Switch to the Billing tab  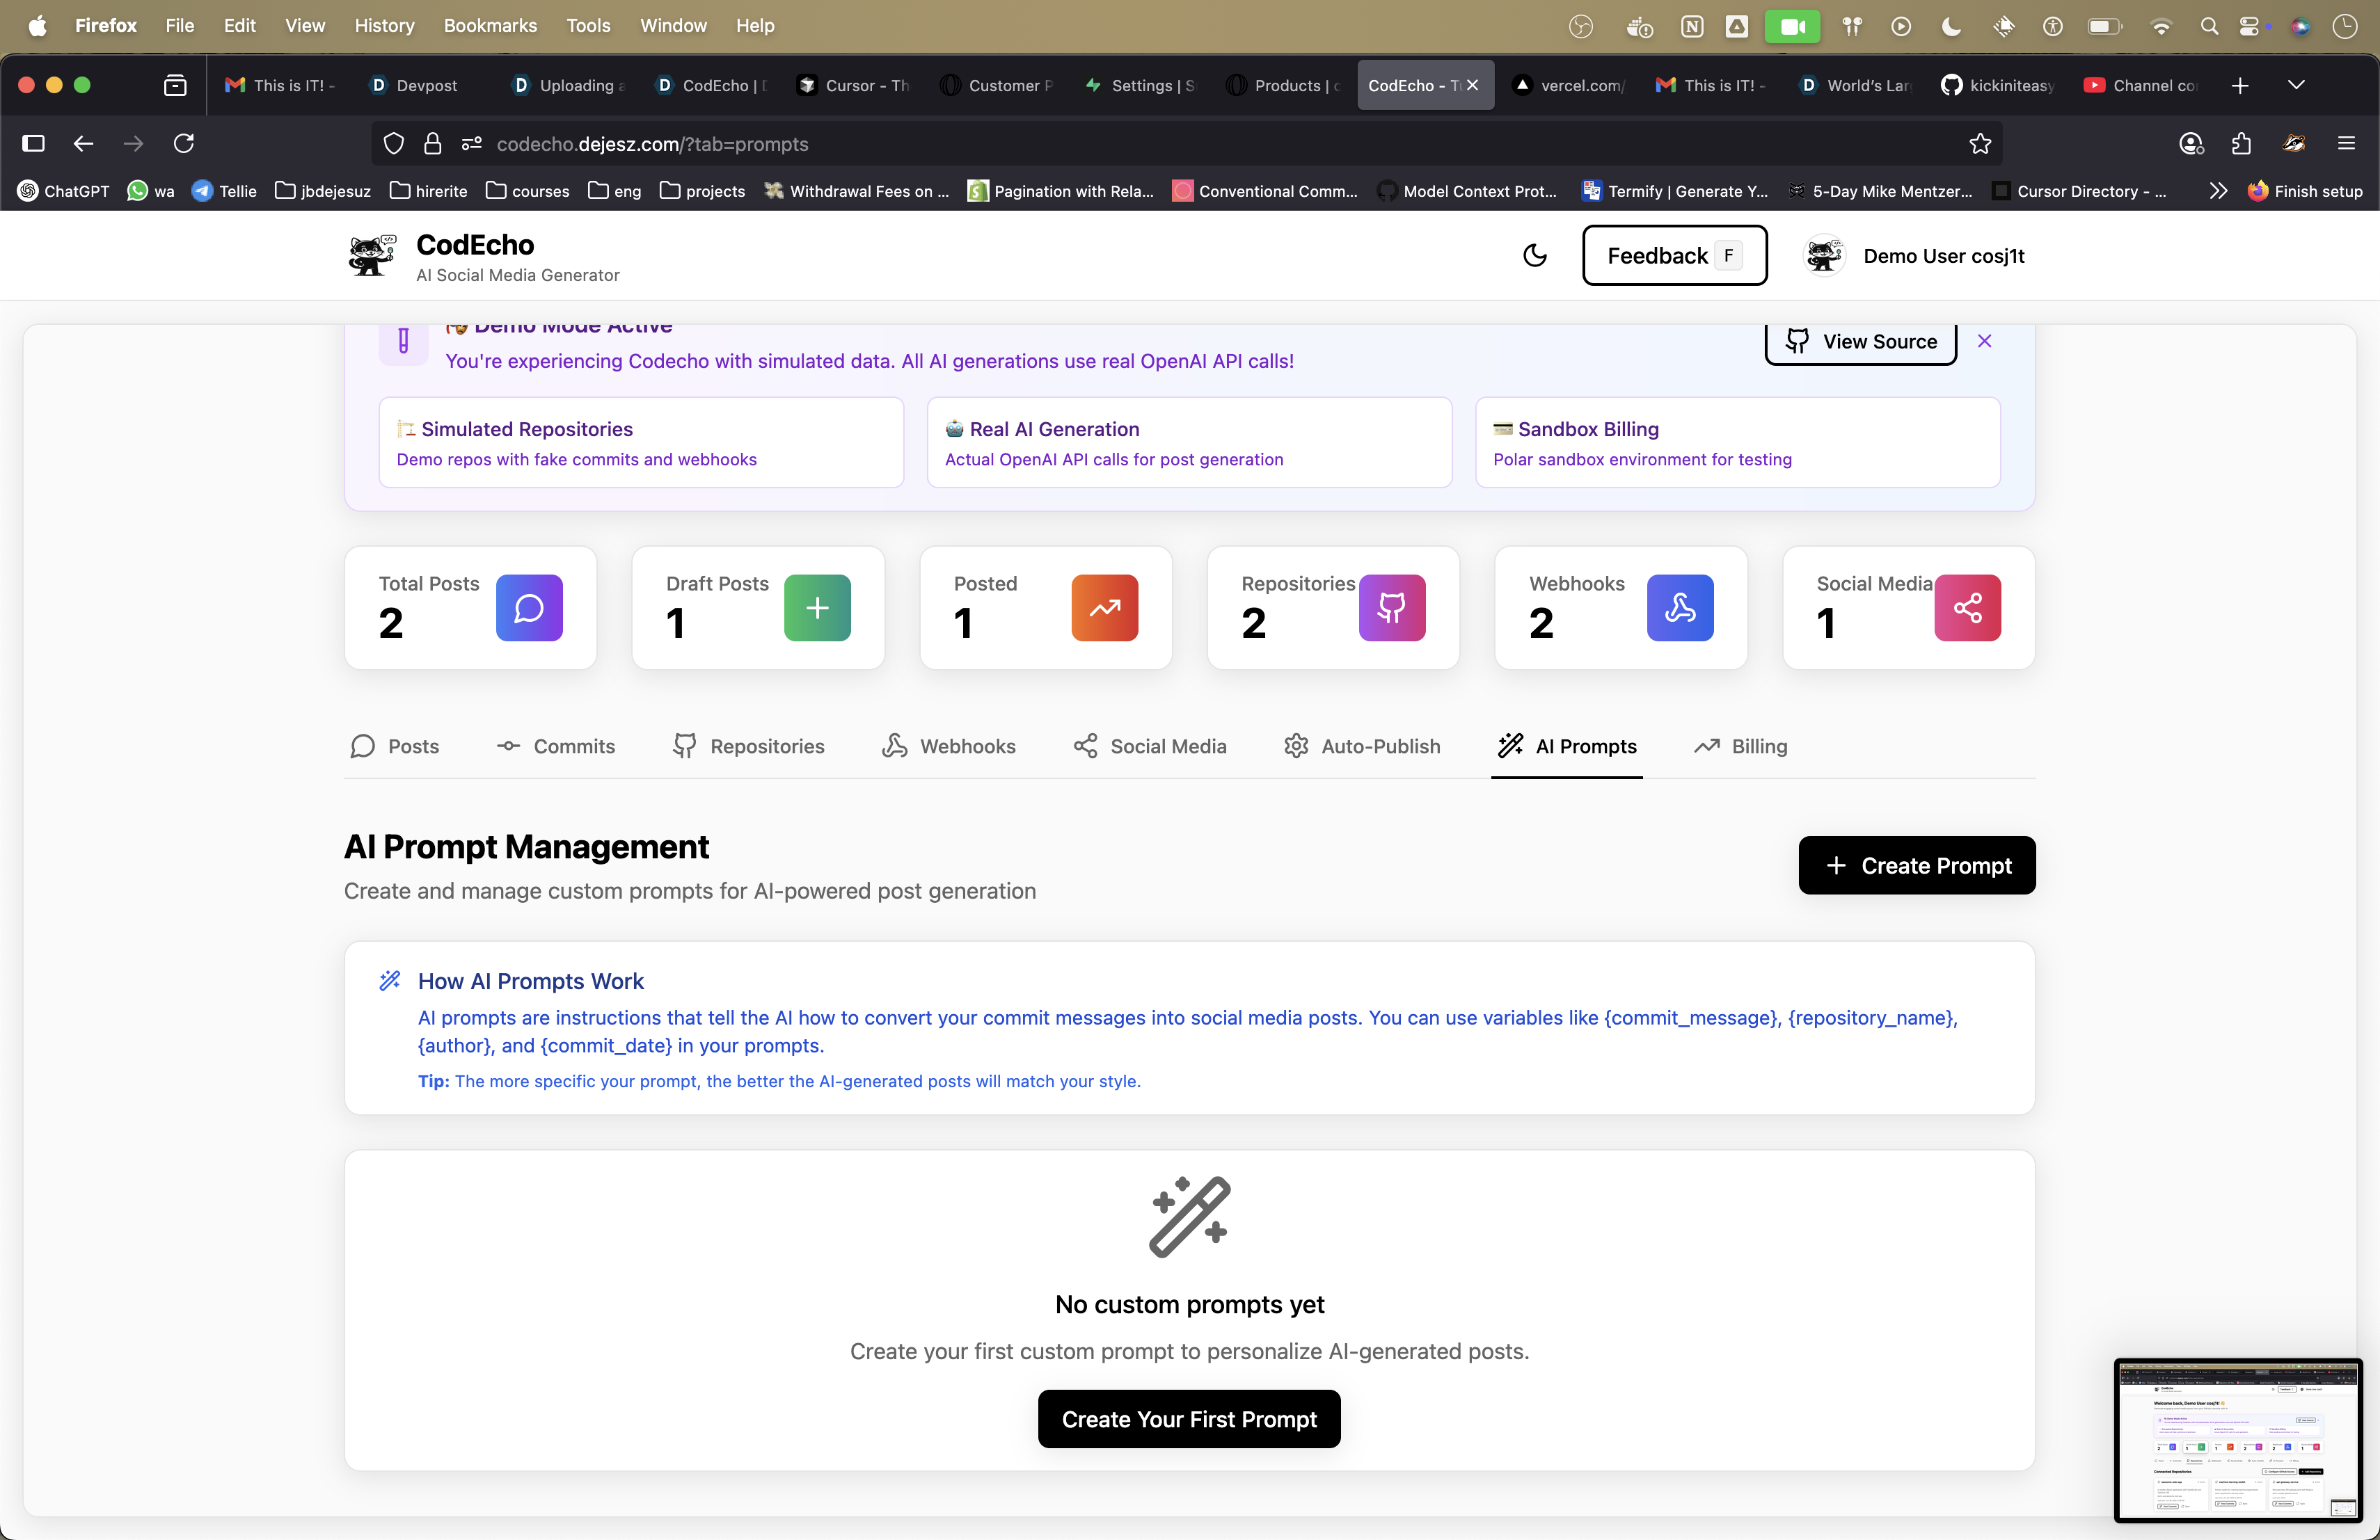click(1741, 746)
